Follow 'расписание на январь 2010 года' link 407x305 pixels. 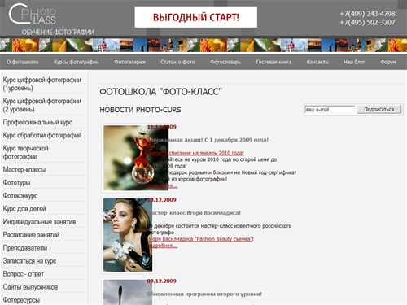(x=195, y=153)
